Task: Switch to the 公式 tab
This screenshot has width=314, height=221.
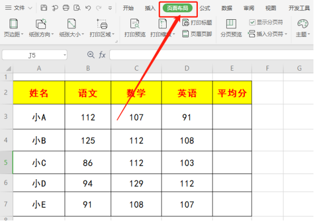Action: coord(205,8)
